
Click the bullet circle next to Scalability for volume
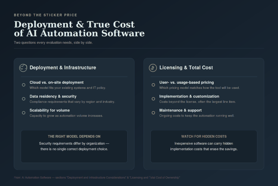24,113
